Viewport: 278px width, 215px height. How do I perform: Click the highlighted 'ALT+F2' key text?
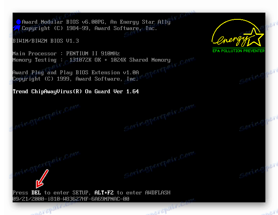tap(104, 192)
